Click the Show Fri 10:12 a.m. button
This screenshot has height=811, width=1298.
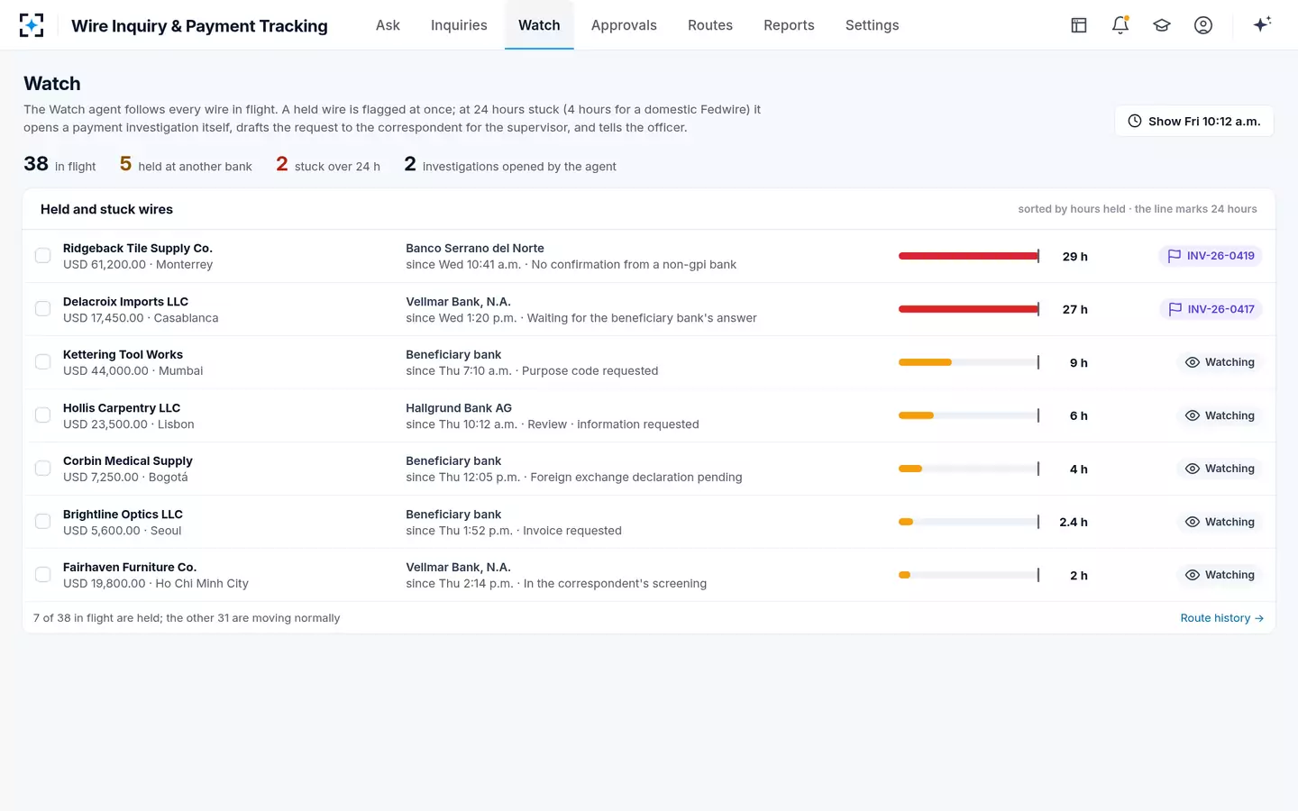[1194, 121]
